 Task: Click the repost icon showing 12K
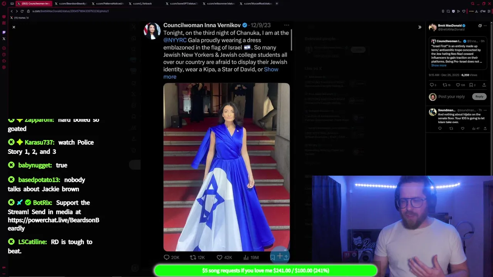coord(193,257)
